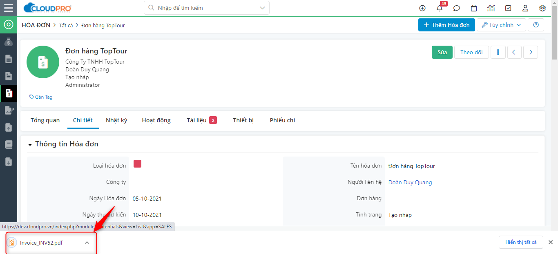Image resolution: width=558 pixels, height=254 pixels.
Task: Click the Tên hóa đơn value Đơn hàng TopTour
Action: click(412, 166)
